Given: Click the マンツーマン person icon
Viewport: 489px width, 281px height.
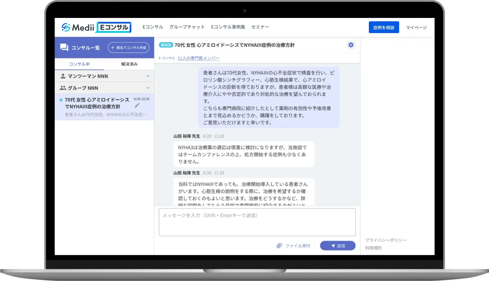Looking at the screenshot, I should 63,76.
